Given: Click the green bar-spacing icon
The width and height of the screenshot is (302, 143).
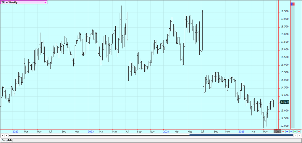Looking at the screenshot, I should (295, 132).
